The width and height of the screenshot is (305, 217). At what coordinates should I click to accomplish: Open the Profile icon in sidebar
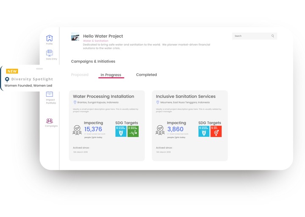(x=50, y=39)
